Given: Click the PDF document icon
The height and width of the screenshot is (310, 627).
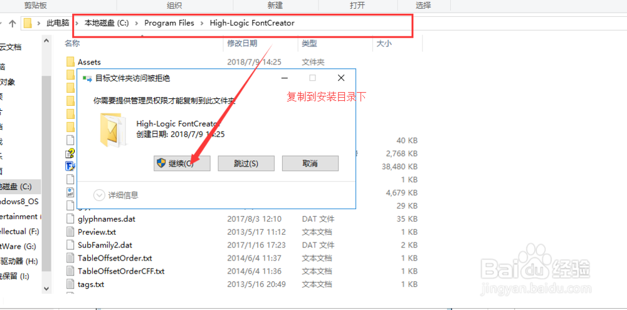Looking at the screenshot, I should point(70,192).
